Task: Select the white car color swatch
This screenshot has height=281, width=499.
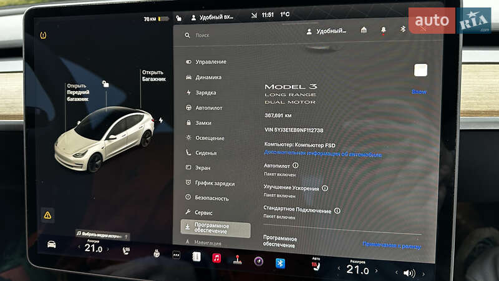Action: tap(420, 70)
